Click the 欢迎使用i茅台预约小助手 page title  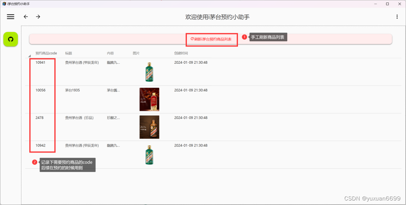coord(217,17)
